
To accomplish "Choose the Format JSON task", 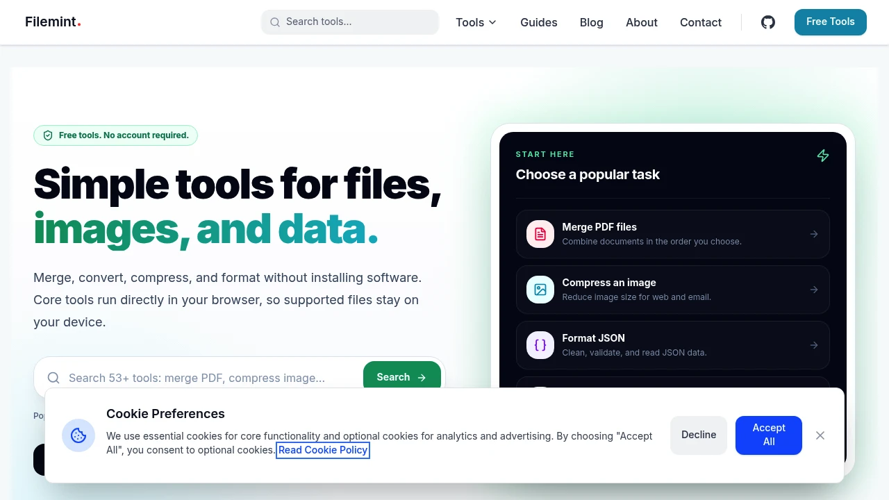I will 673,345.
